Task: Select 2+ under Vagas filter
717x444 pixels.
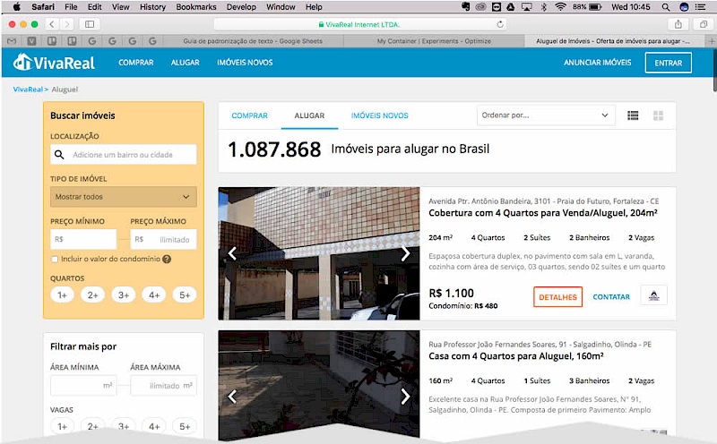Action: (92, 426)
